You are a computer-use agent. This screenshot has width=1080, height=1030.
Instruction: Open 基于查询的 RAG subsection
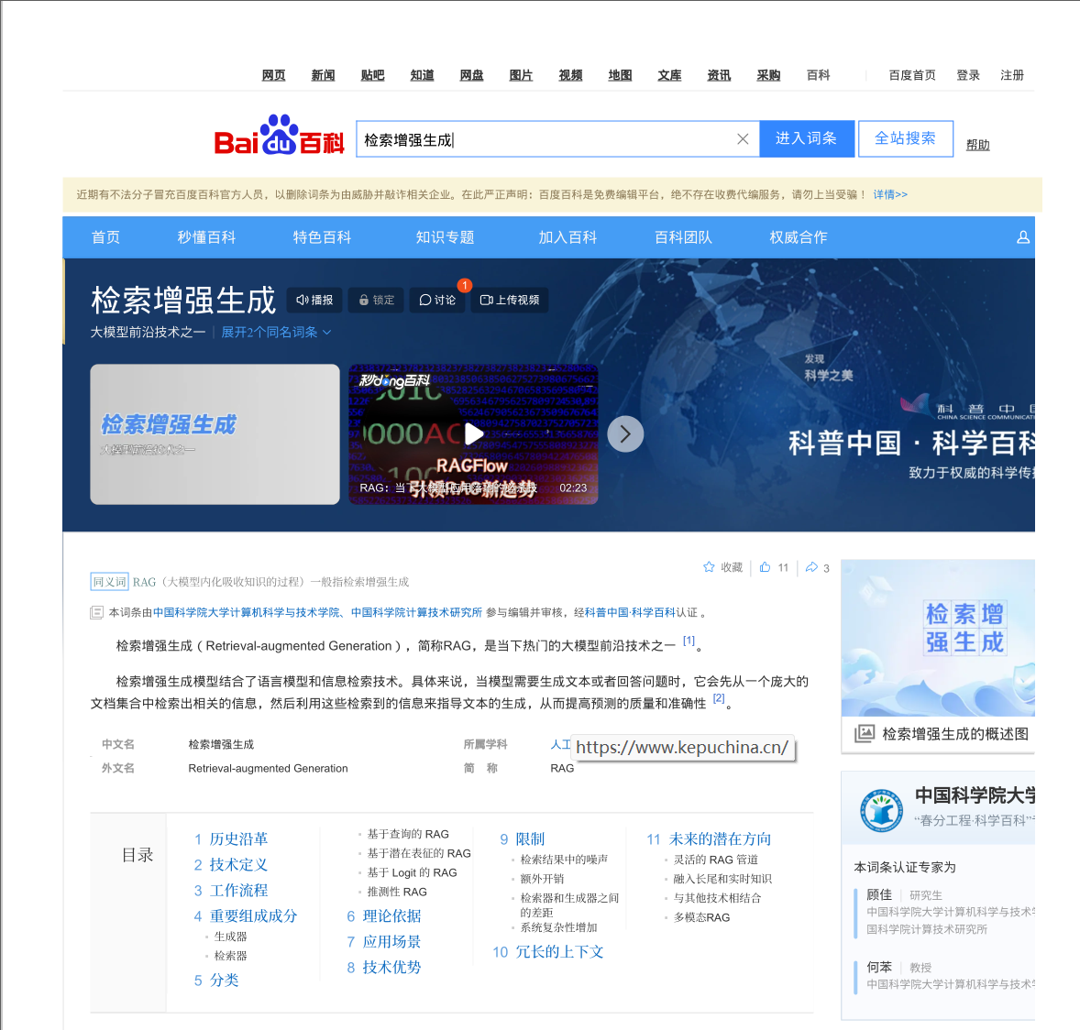[x=408, y=834]
